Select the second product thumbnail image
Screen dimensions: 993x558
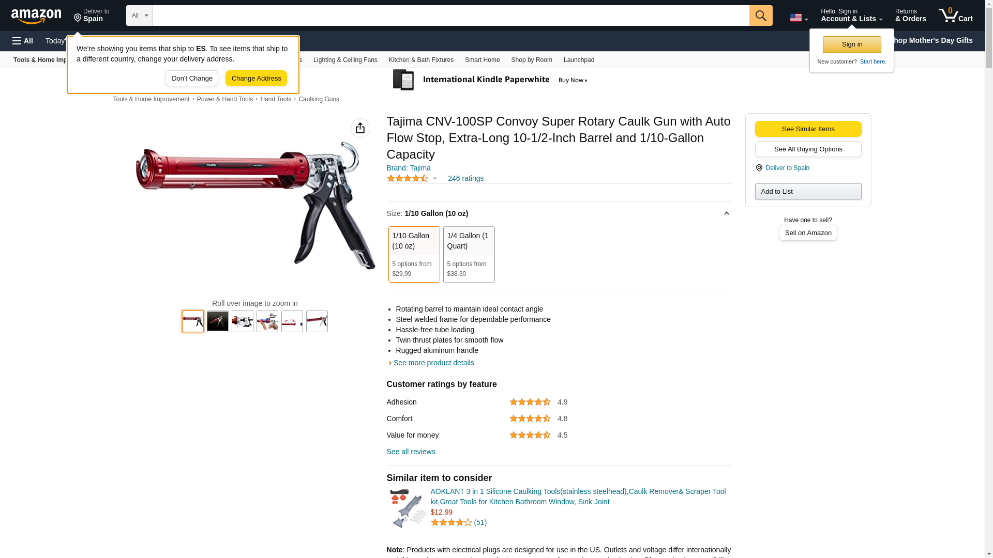pos(218,321)
